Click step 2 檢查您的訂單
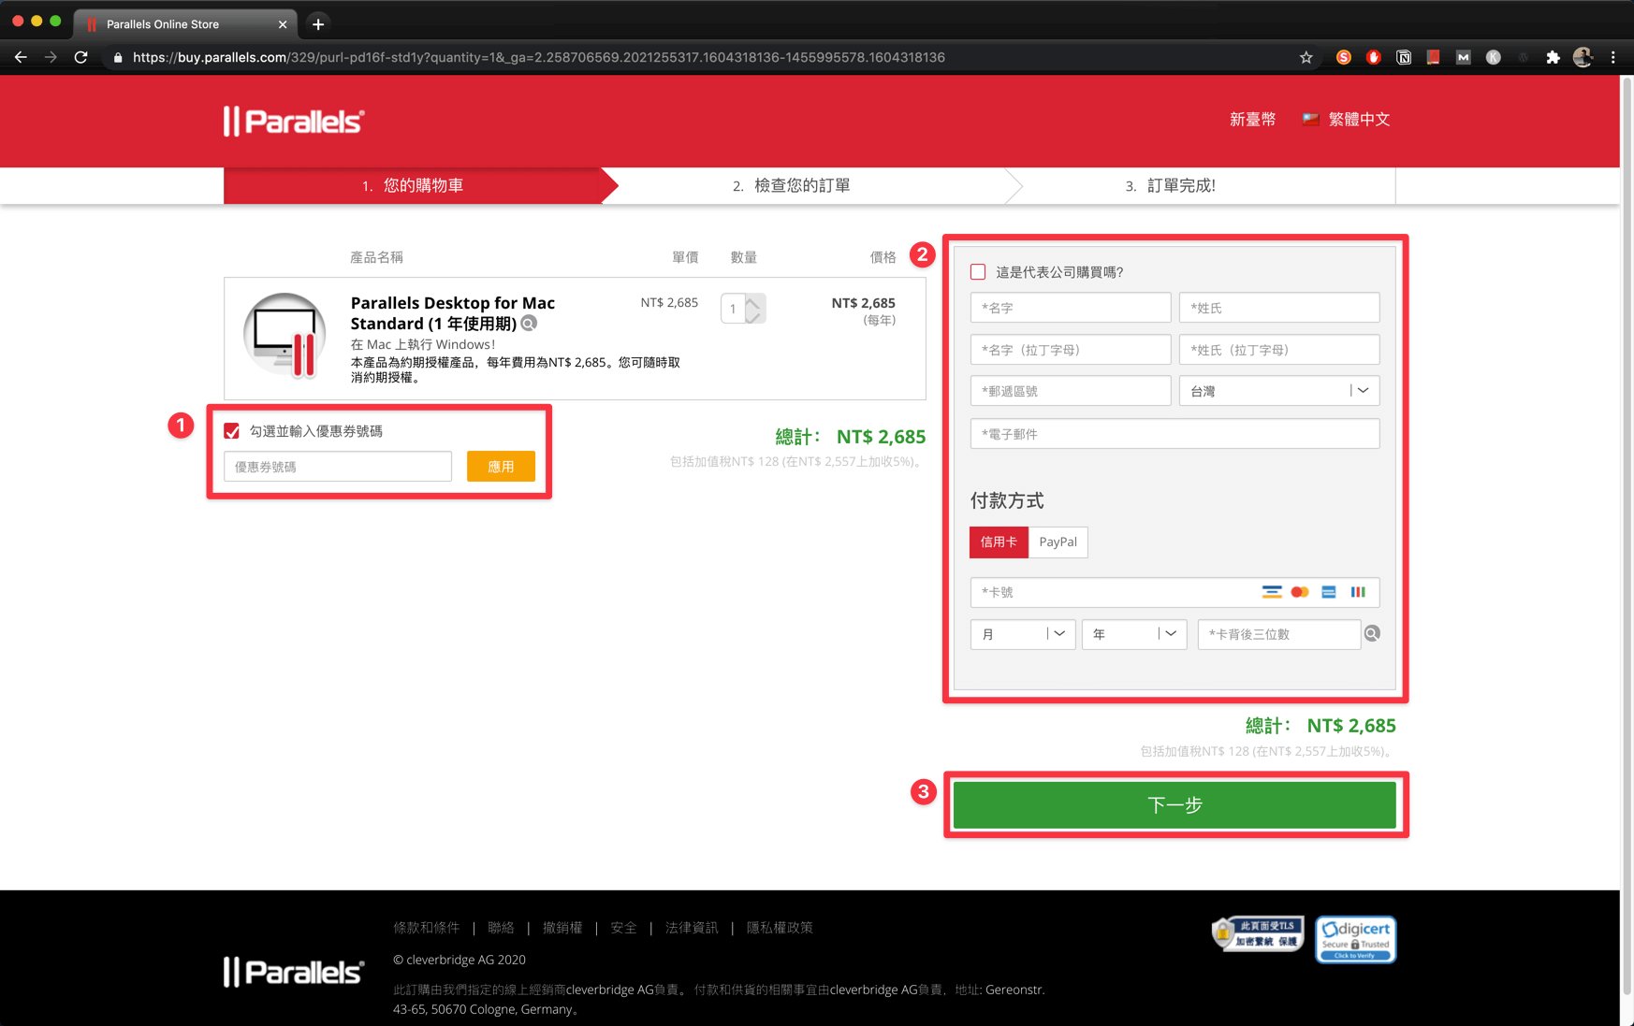 792,186
